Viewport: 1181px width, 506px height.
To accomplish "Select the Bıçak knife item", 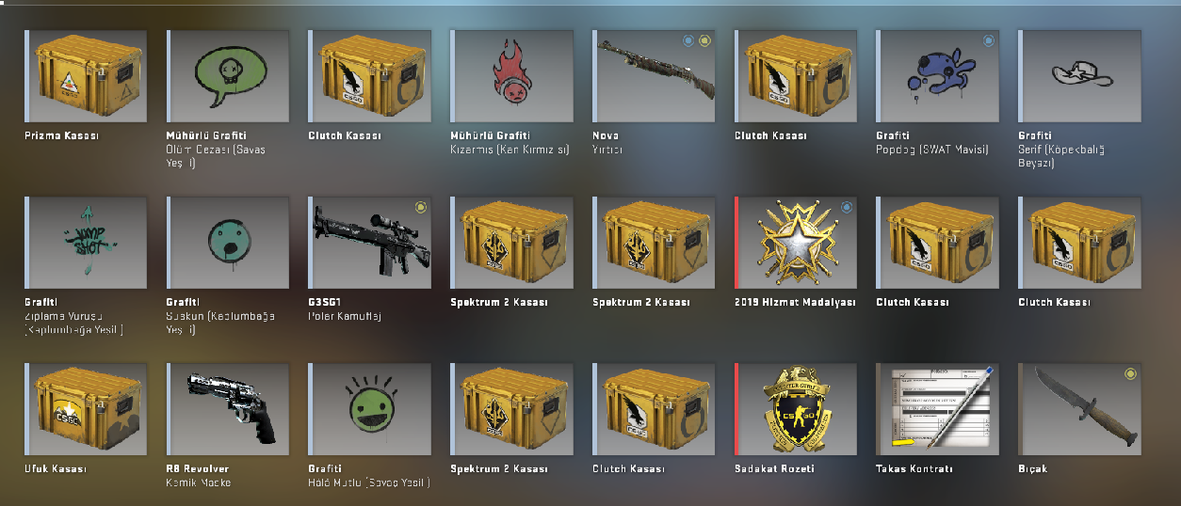I will point(1080,409).
